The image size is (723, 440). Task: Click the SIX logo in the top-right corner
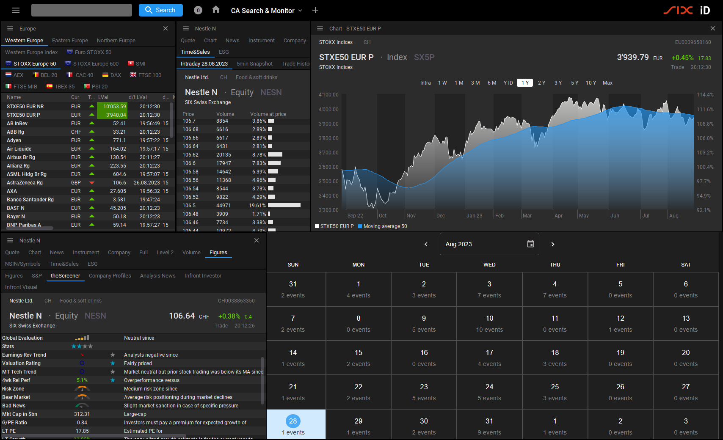point(678,10)
